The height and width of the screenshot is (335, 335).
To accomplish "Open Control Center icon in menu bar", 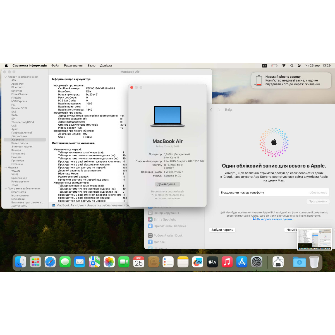I will 300,66.
